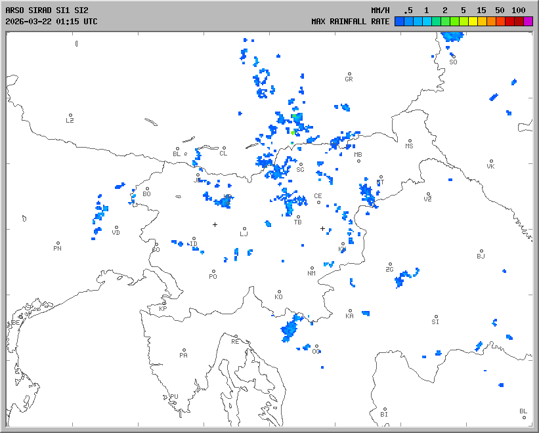Screen dimensions: 539x433
Task: Click the LJ city marker circle
Action: pos(245,228)
